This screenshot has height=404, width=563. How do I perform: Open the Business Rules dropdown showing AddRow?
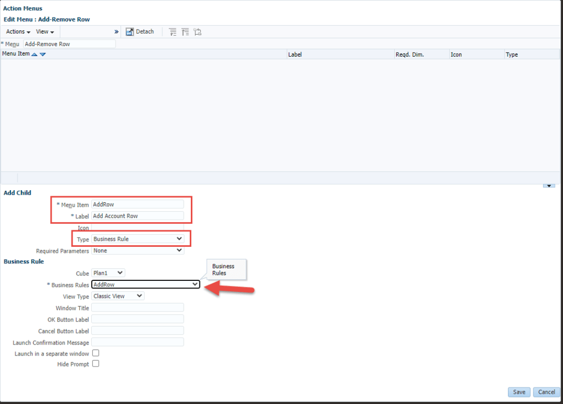[x=145, y=284]
